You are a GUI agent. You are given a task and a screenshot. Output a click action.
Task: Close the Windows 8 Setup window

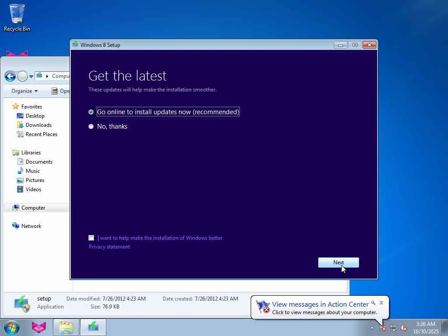click(x=369, y=45)
